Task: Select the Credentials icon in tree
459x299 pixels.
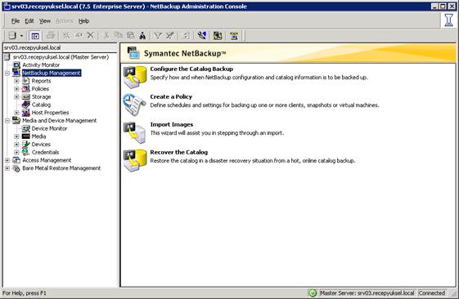Action: 25,152
